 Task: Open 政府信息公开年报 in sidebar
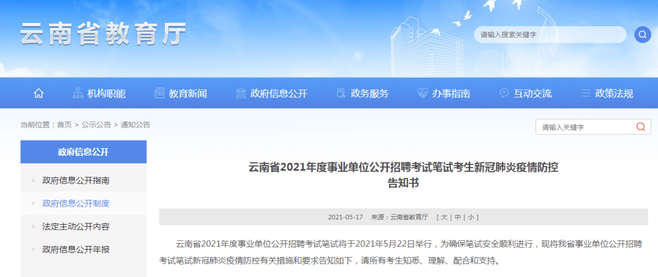76,250
